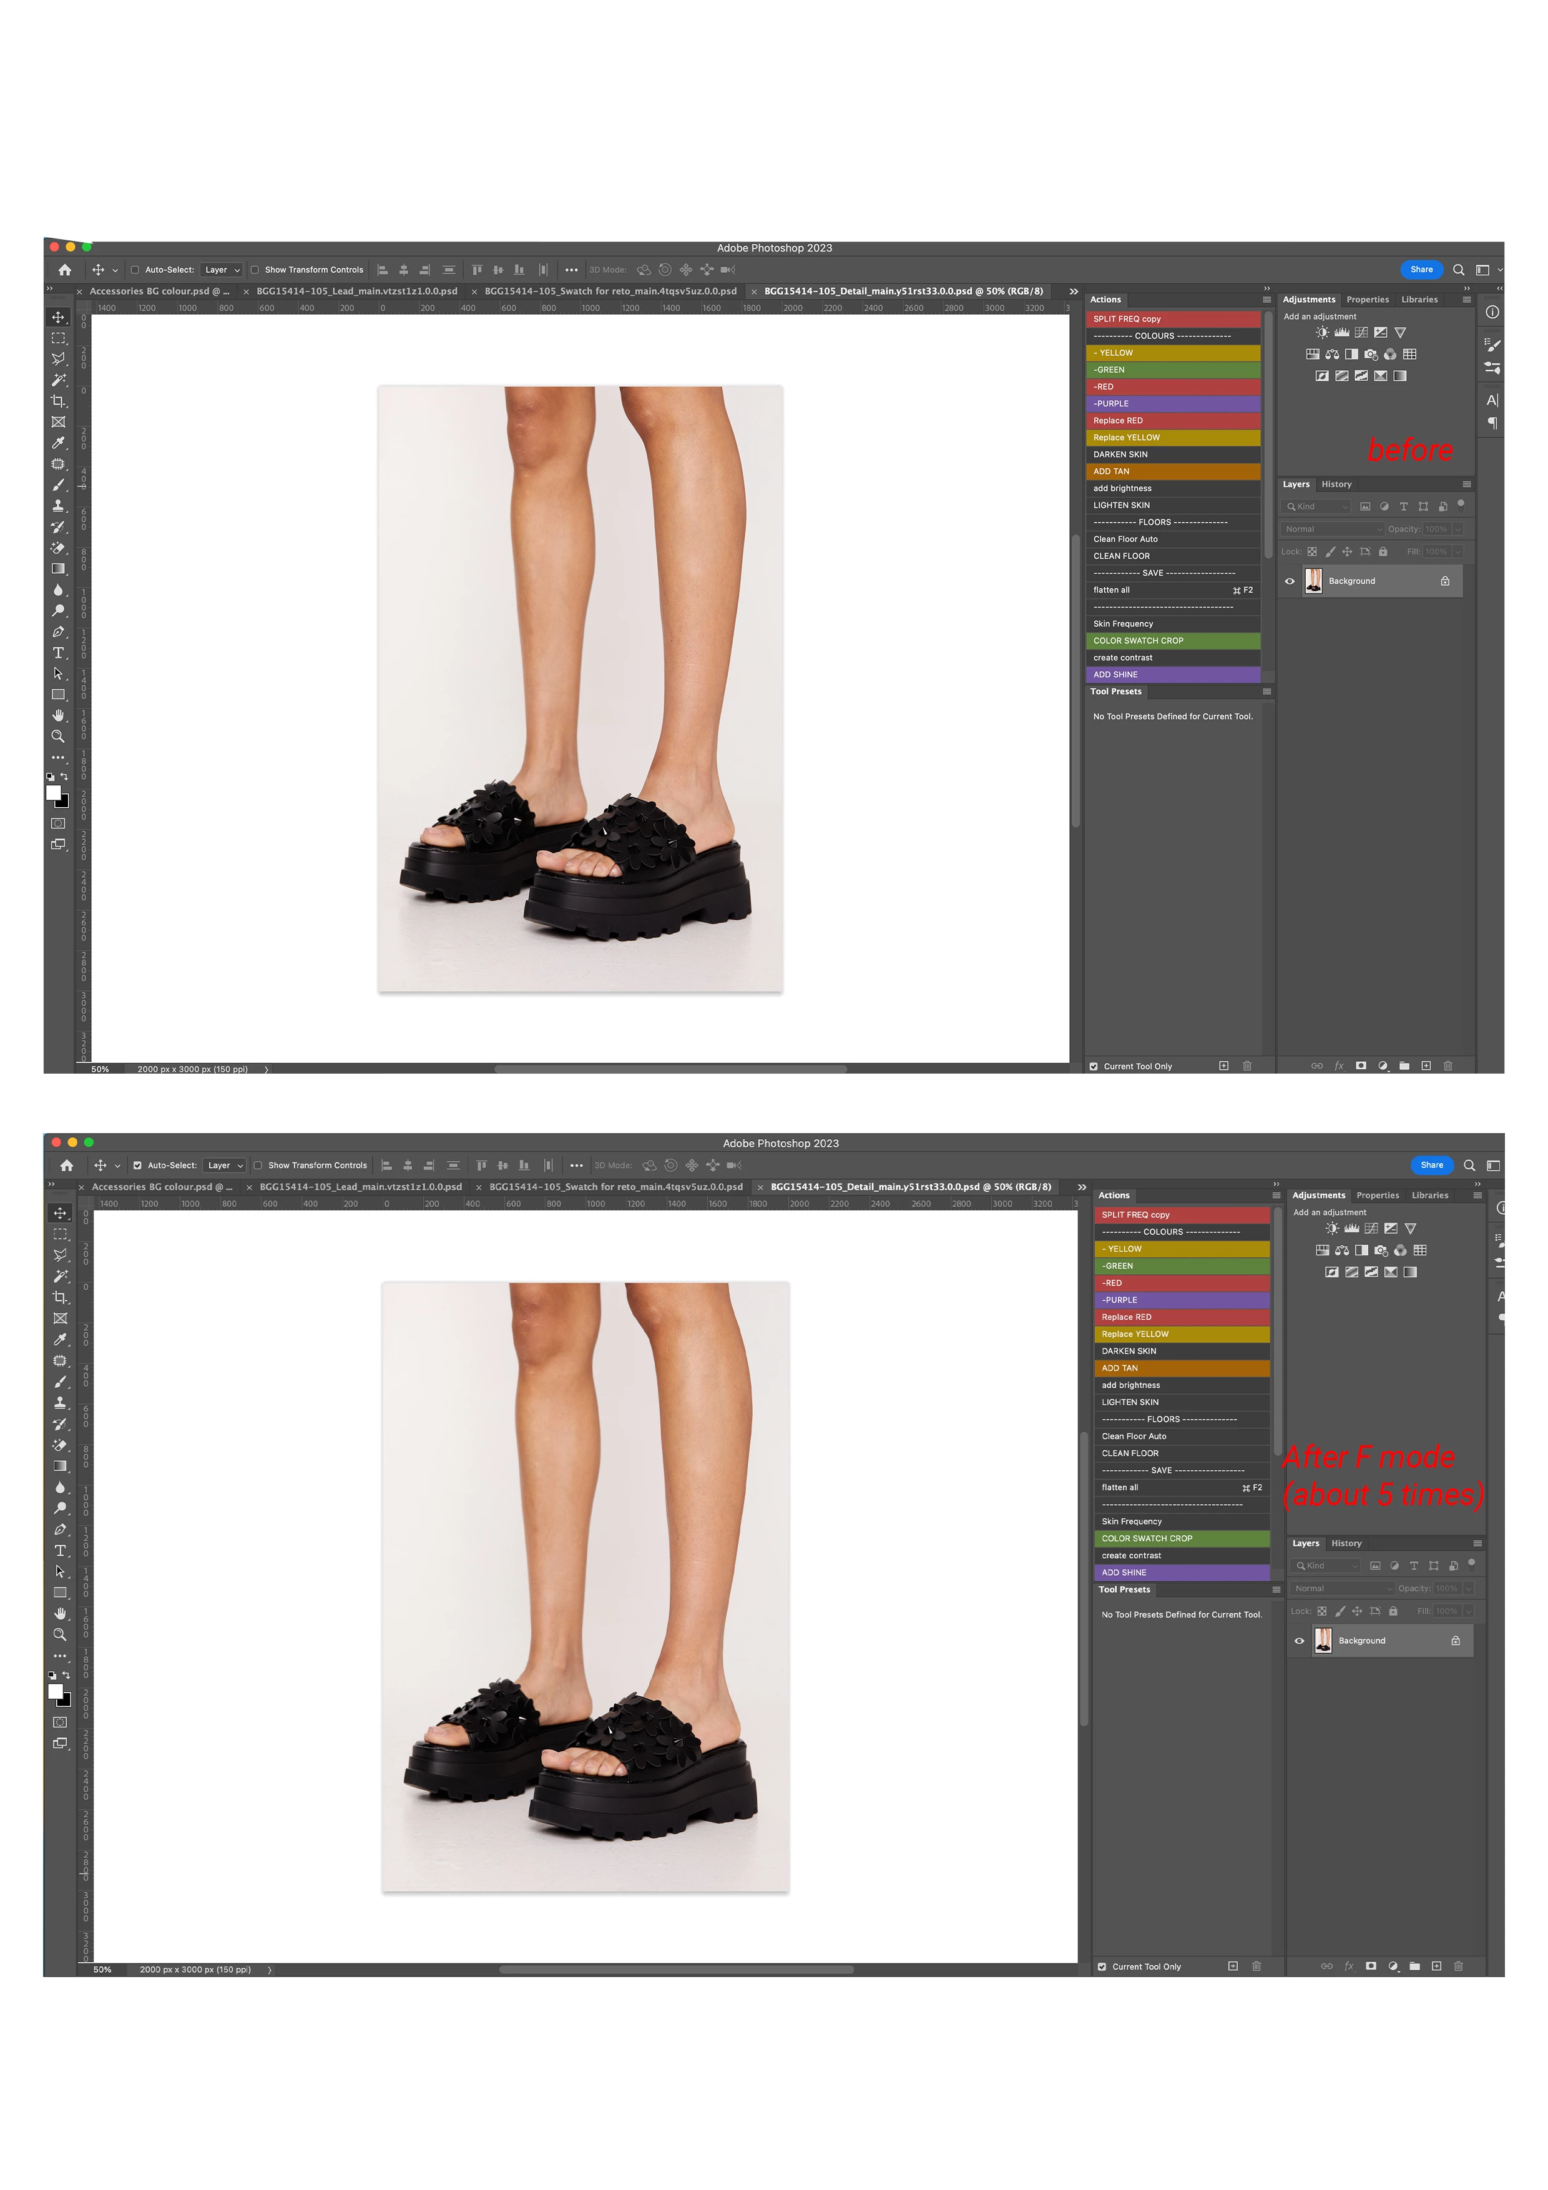The height and width of the screenshot is (2190, 1548).
Task: Open Auto-Select Layer dropdown in top window
Action: [x=222, y=270]
